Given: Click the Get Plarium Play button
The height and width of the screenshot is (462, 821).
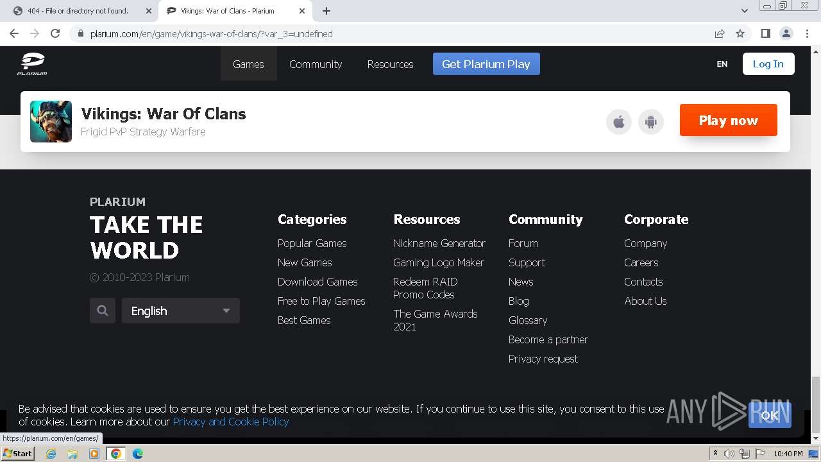Looking at the screenshot, I should (x=486, y=64).
